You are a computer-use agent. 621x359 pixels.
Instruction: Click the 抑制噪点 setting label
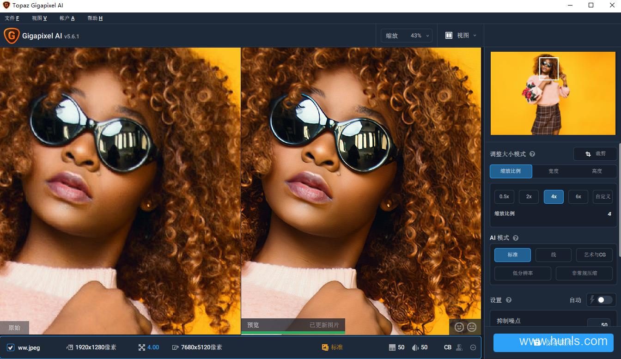509,321
